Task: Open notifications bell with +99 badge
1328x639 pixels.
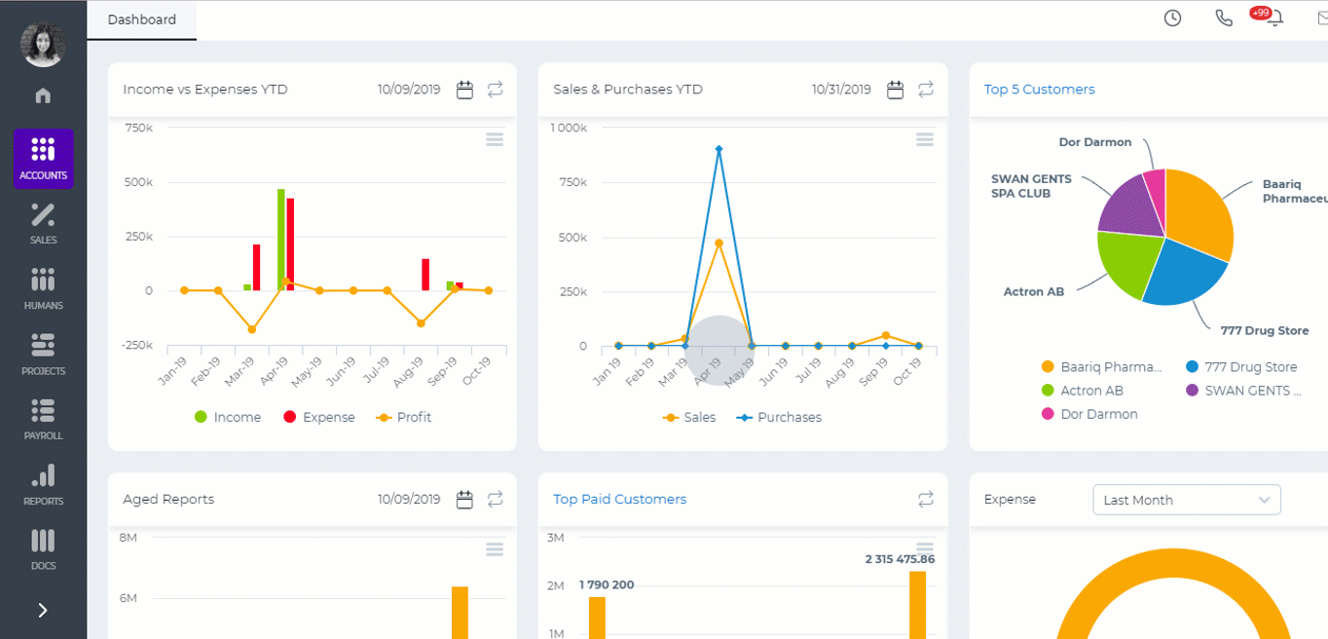Action: [x=1273, y=19]
